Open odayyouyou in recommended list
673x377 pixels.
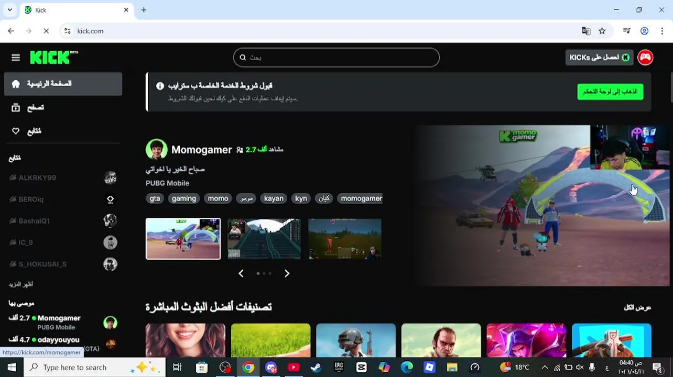(58, 340)
